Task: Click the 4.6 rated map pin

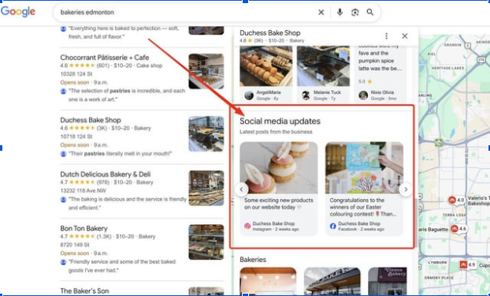Action: 459,229
